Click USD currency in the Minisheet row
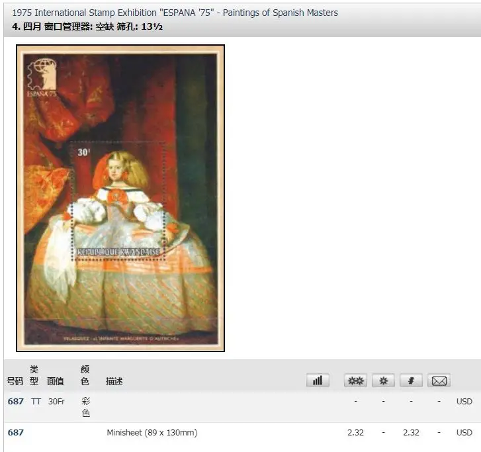Screen dimensions: 481x452 (464, 433)
